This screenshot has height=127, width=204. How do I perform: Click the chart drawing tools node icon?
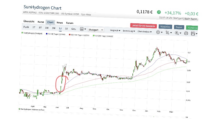pos(167,33)
